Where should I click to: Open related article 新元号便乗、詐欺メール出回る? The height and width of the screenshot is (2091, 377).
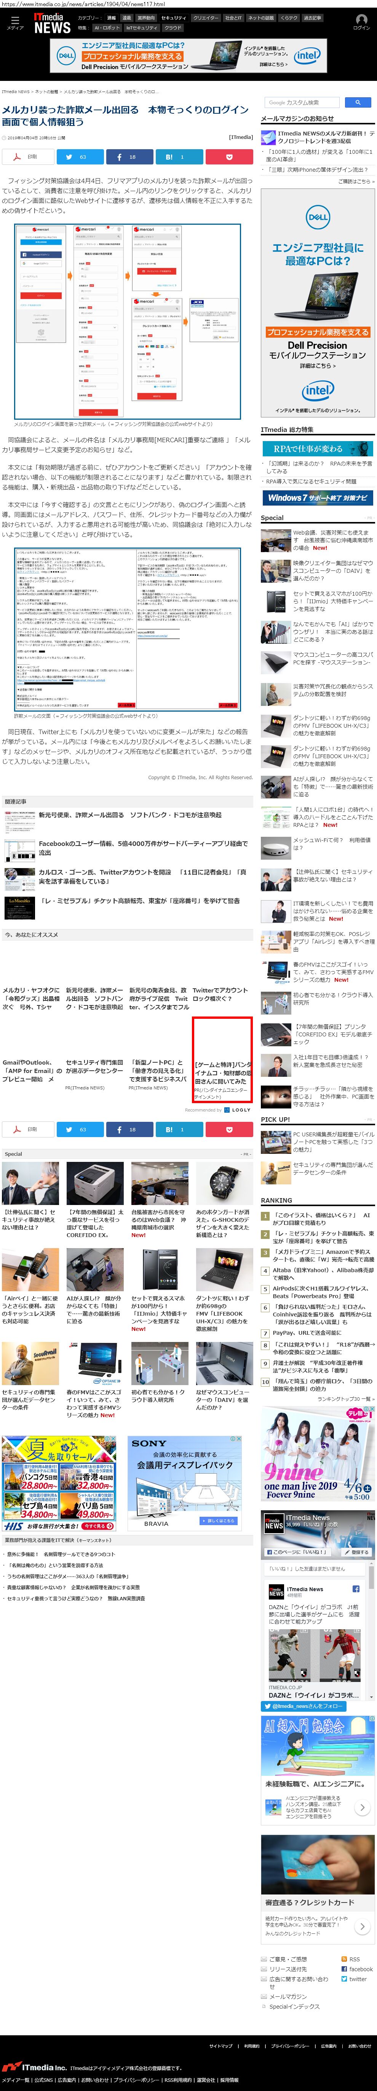[x=130, y=814]
